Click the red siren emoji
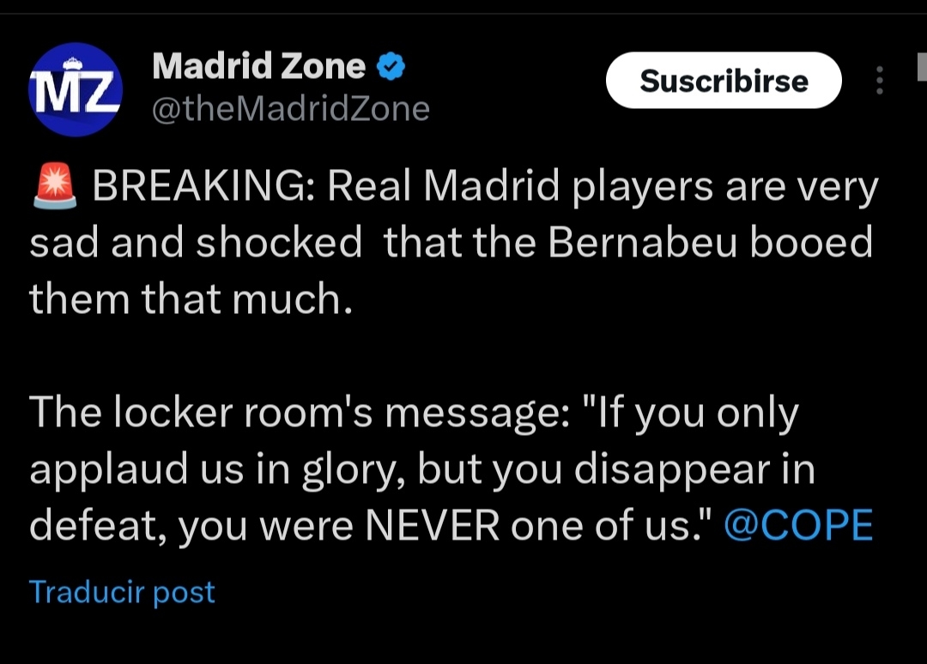 coord(54,188)
